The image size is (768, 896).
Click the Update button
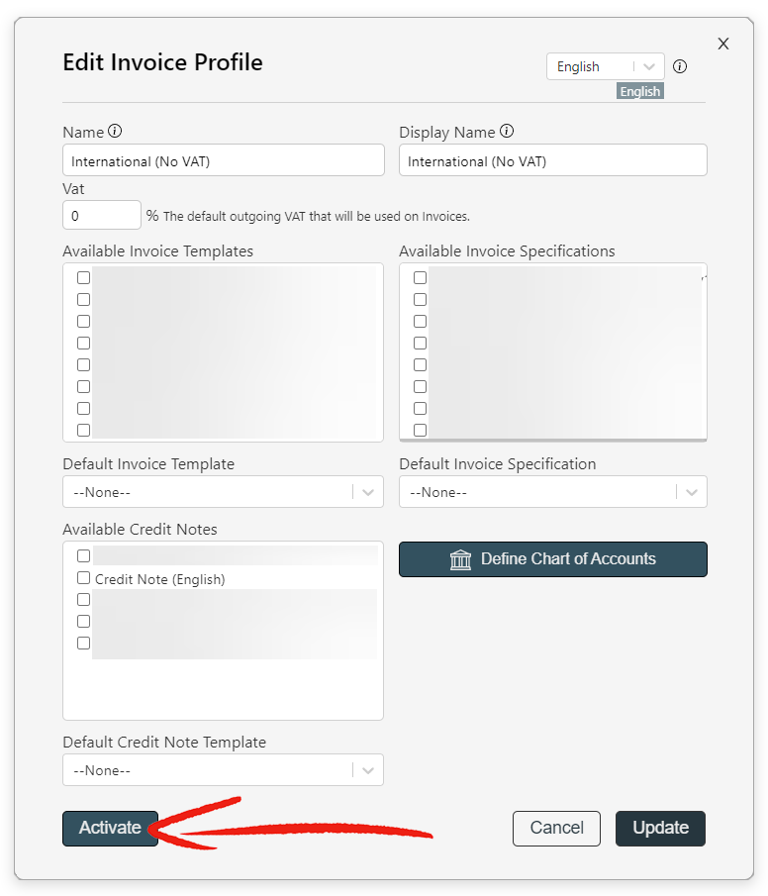660,828
